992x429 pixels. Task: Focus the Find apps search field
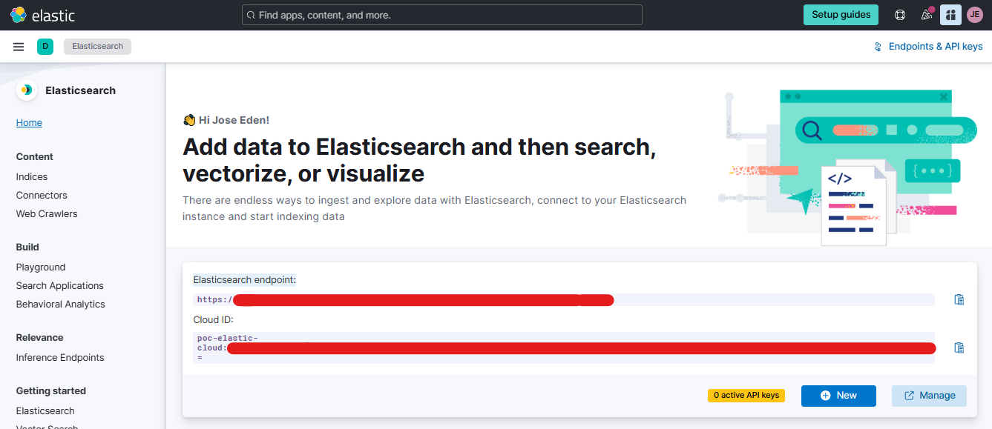tap(441, 15)
